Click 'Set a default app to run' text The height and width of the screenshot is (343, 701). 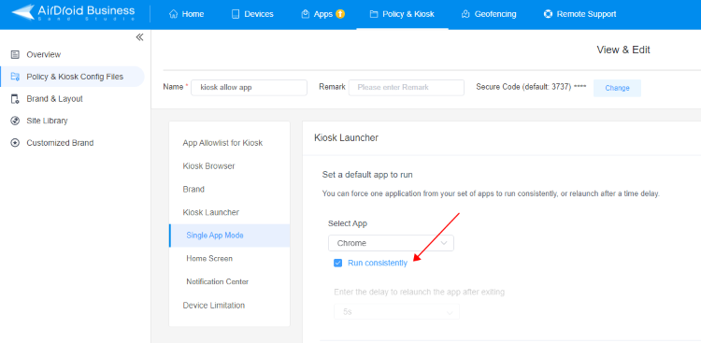click(367, 175)
